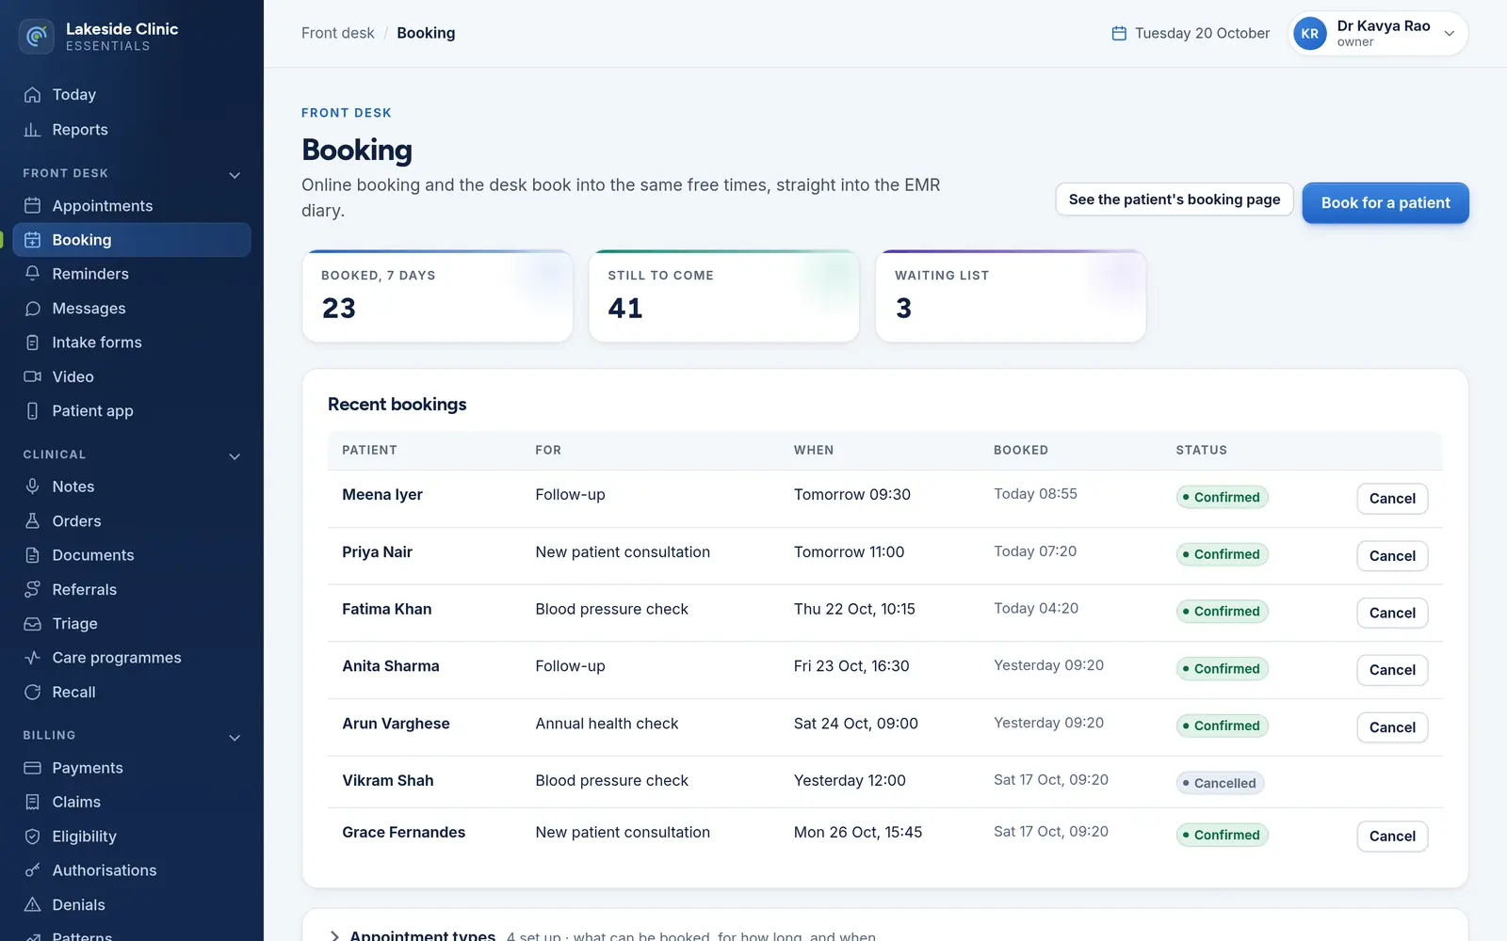Click the Referrals route icon

(32, 589)
